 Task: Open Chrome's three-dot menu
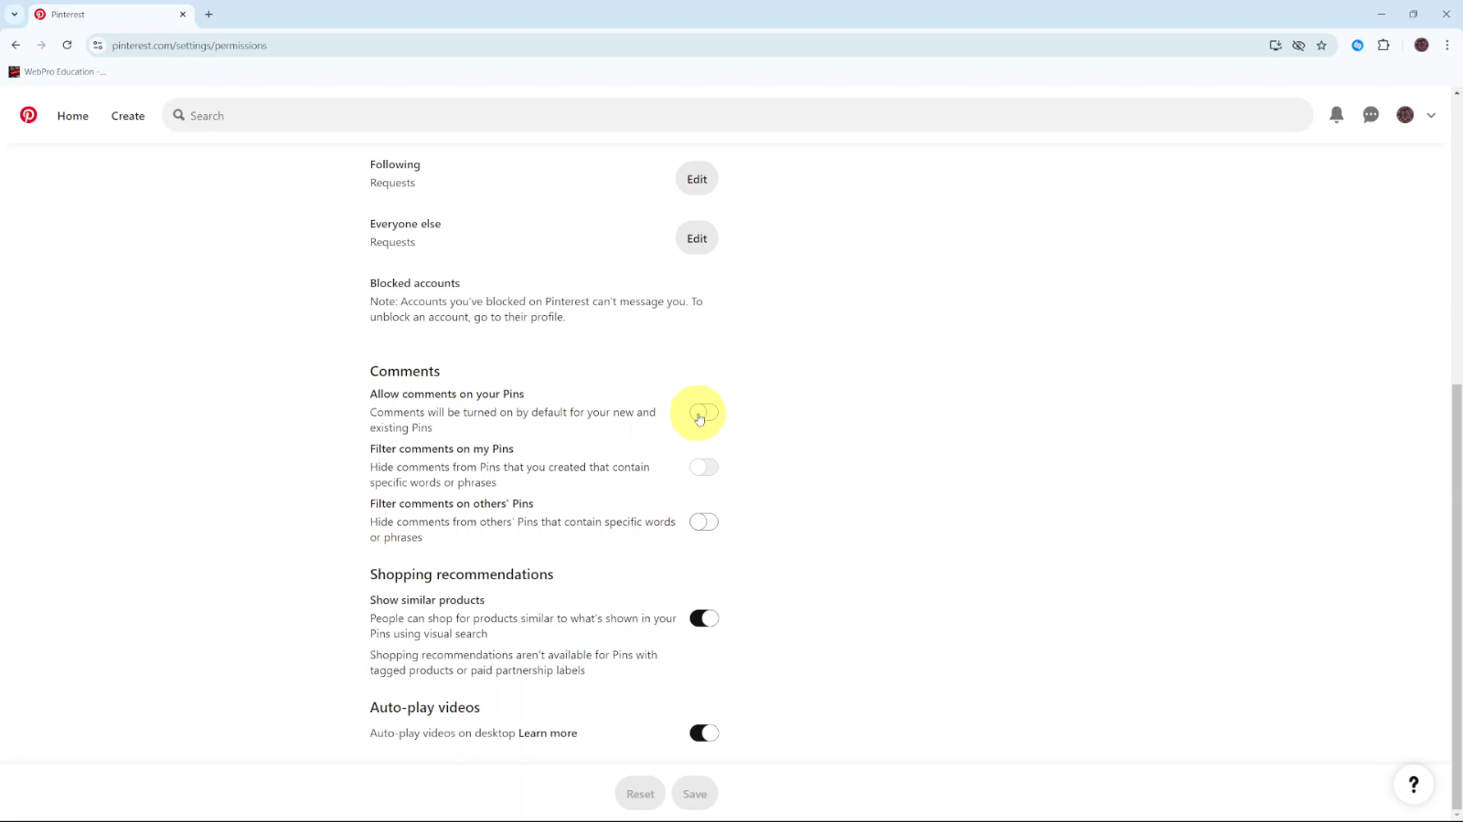click(1447, 45)
